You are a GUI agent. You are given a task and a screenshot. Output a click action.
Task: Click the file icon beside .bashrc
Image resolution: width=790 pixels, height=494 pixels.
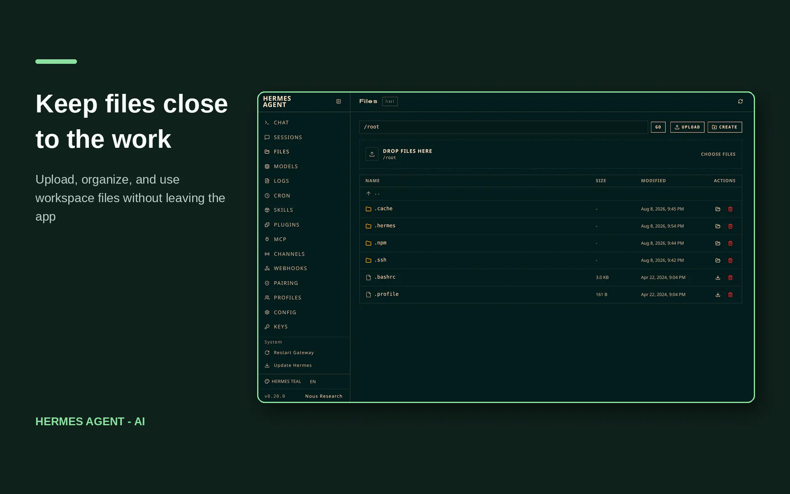[x=368, y=277]
